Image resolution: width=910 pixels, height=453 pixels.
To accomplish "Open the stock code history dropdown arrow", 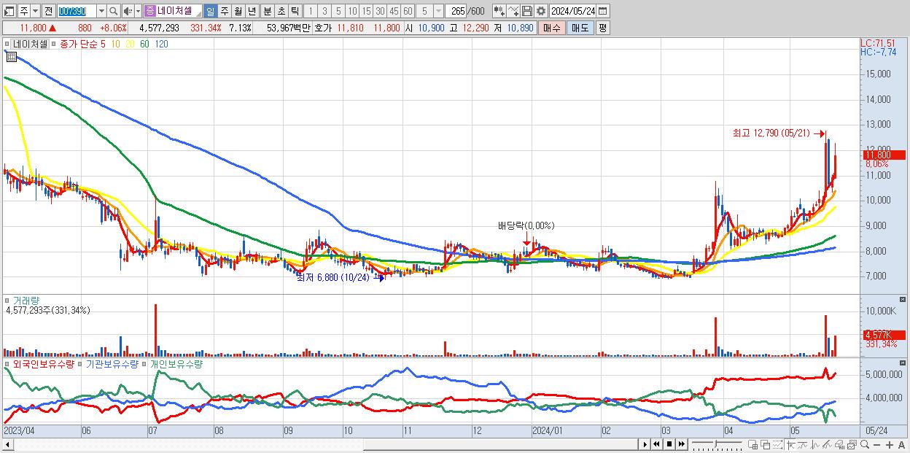I will pos(101,11).
